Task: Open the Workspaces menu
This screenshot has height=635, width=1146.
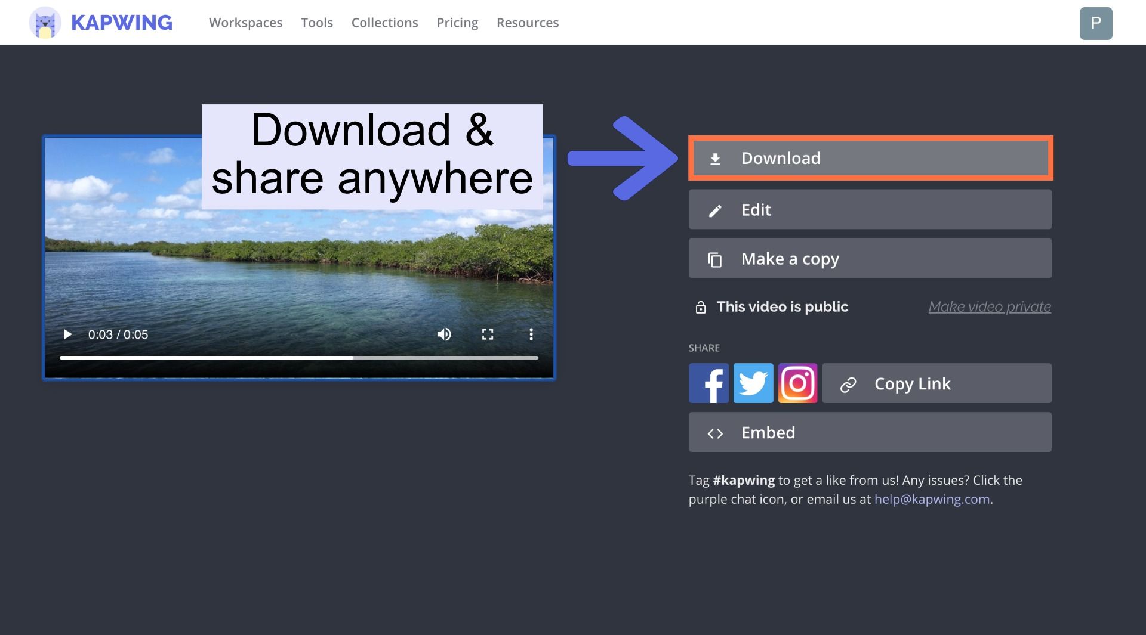Action: pyautogui.click(x=245, y=23)
